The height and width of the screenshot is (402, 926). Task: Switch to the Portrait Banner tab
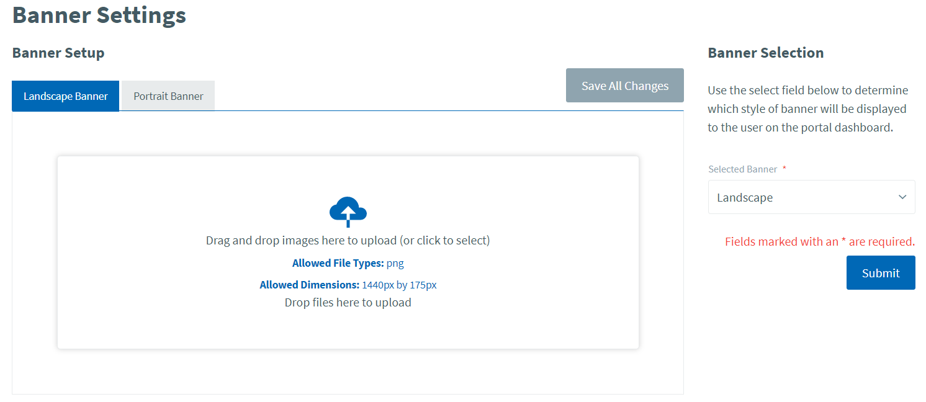tap(168, 96)
